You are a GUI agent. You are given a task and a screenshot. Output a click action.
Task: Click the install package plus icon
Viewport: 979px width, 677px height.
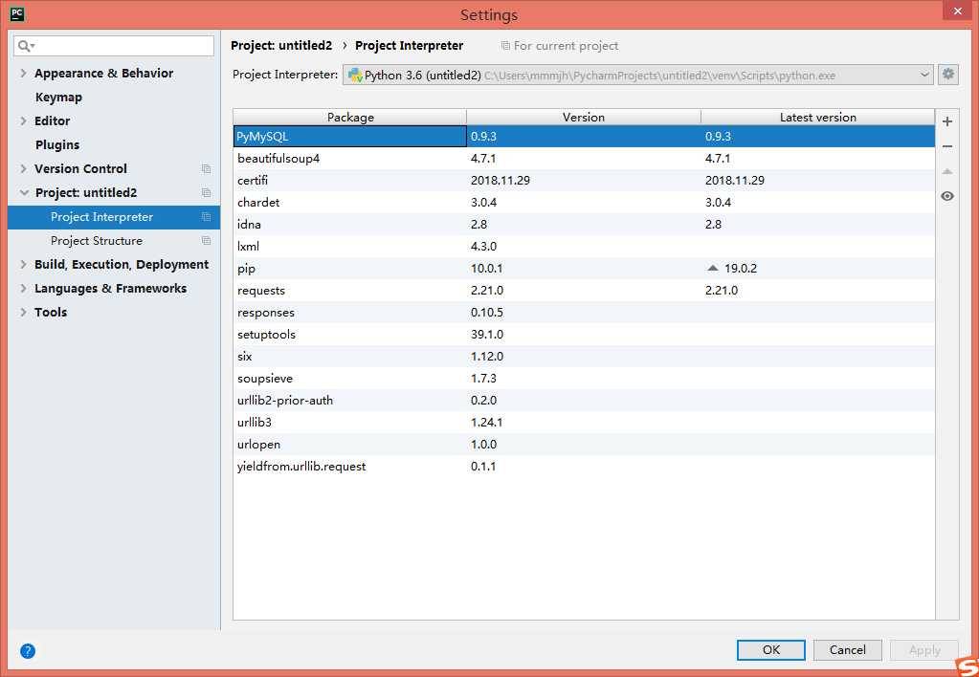click(x=947, y=121)
